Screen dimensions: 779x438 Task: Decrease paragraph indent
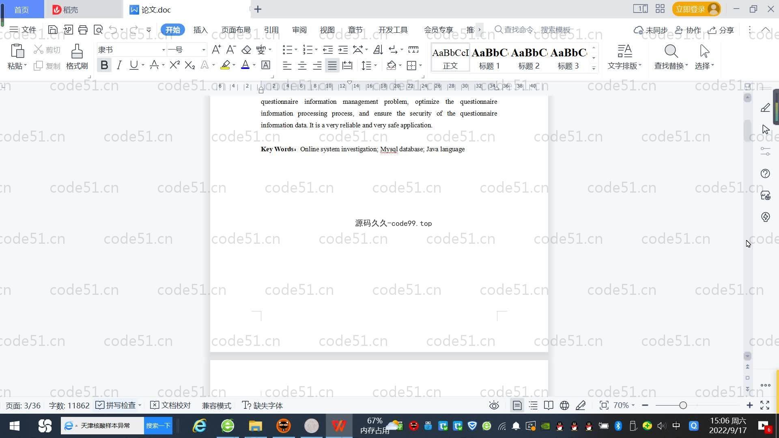[328, 49]
